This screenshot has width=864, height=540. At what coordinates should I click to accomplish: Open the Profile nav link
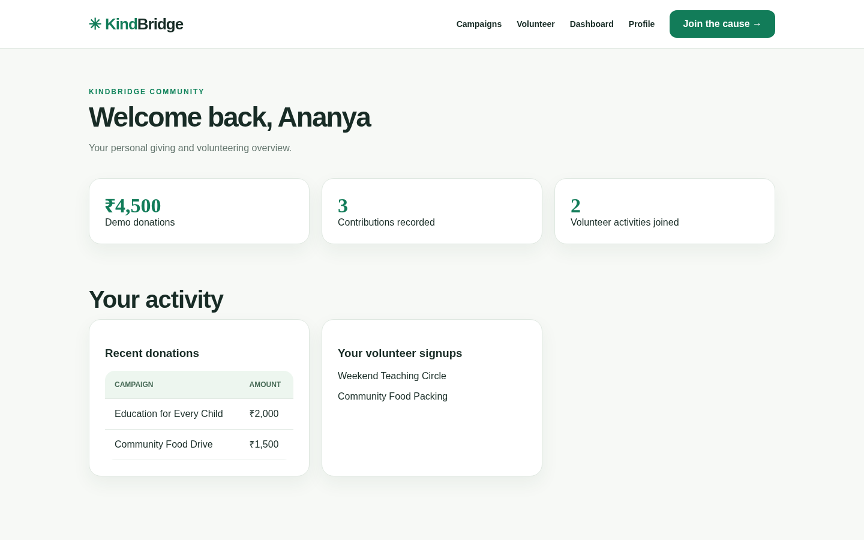[x=641, y=24]
